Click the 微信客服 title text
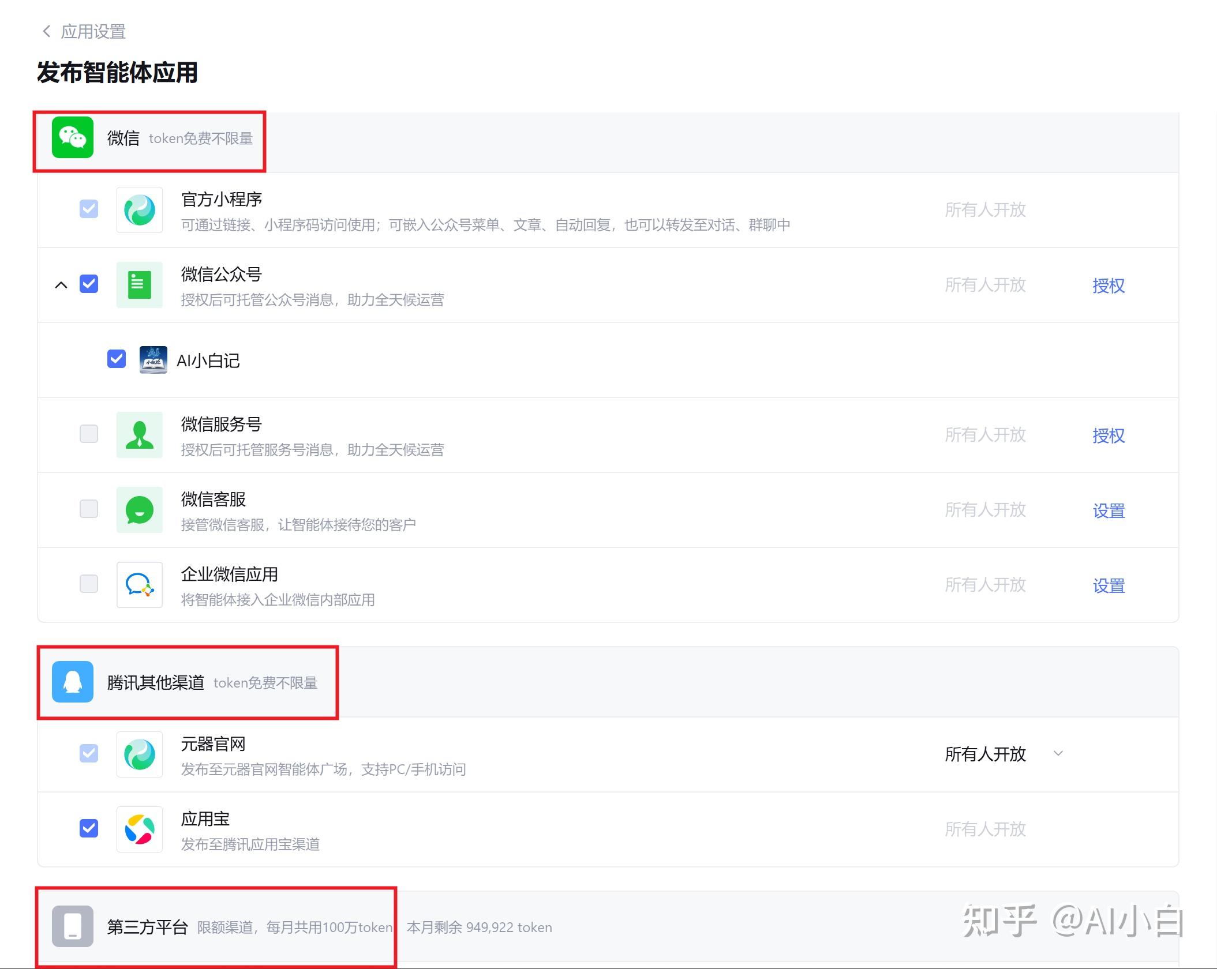This screenshot has width=1217, height=969. [x=214, y=499]
